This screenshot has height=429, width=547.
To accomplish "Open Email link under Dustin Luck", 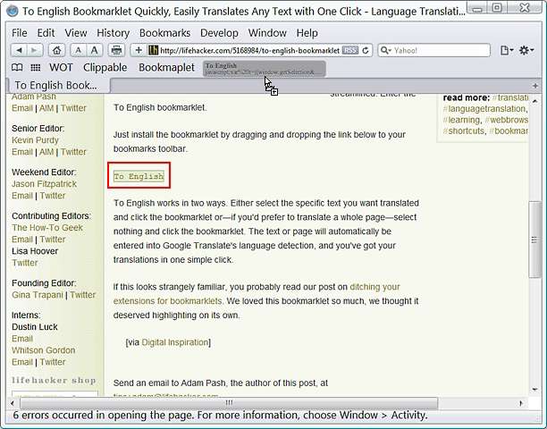I will 22,339.
